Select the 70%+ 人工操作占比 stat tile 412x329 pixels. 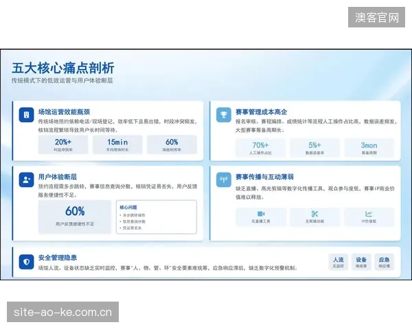click(x=260, y=148)
